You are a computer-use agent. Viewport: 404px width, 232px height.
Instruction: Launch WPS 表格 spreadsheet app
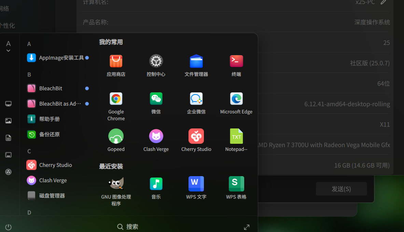pyautogui.click(x=236, y=184)
